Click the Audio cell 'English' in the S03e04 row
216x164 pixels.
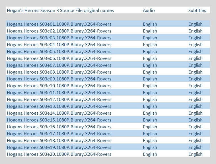coord(150,45)
